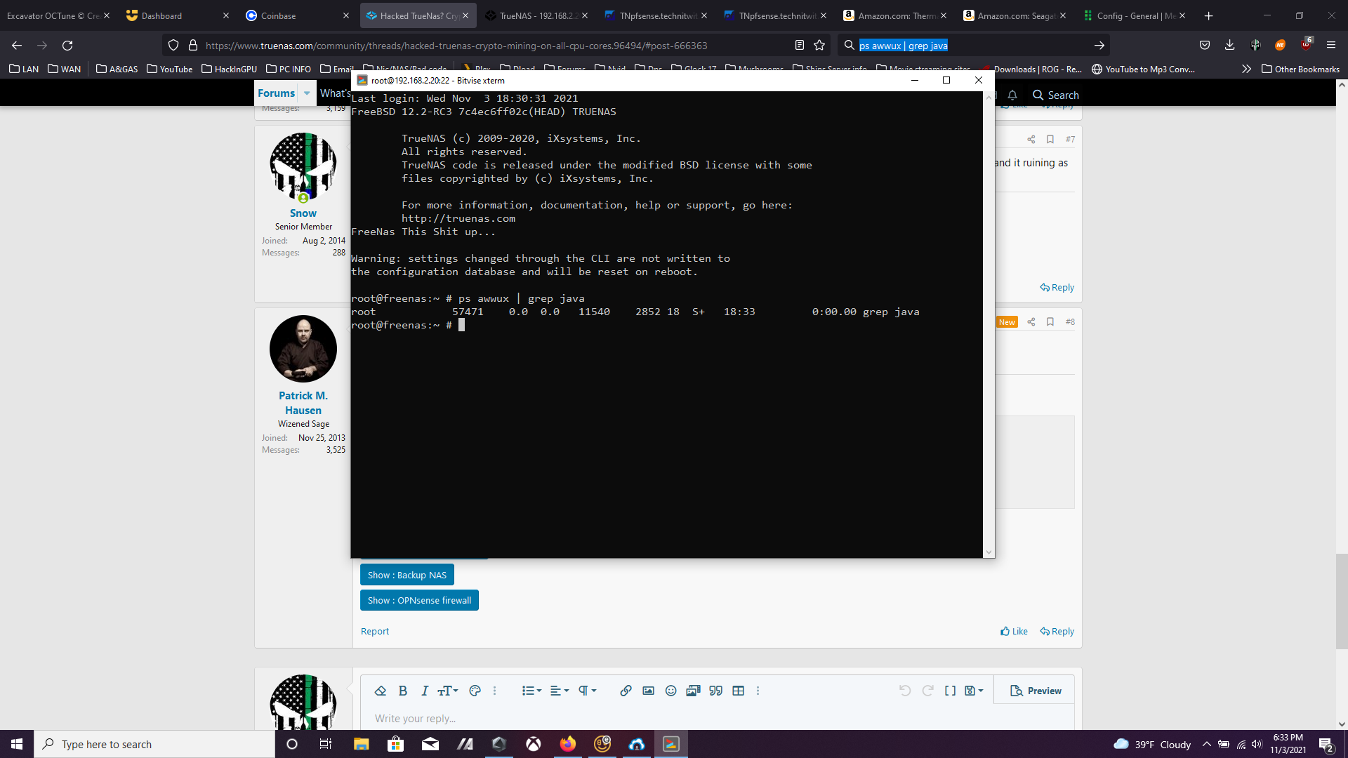Switch to the Coinbase browser tab
The width and height of the screenshot is (1348, 758).
(x=278, y=15)
